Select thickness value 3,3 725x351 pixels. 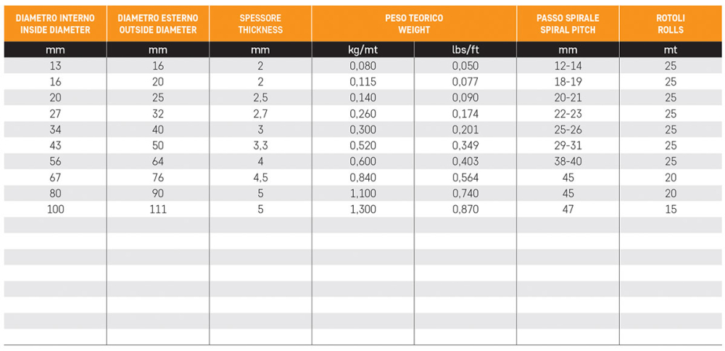point(260,146)
